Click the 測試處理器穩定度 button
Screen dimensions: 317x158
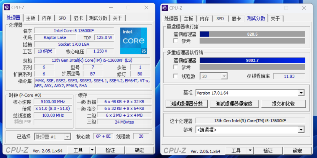coord(234,104)
